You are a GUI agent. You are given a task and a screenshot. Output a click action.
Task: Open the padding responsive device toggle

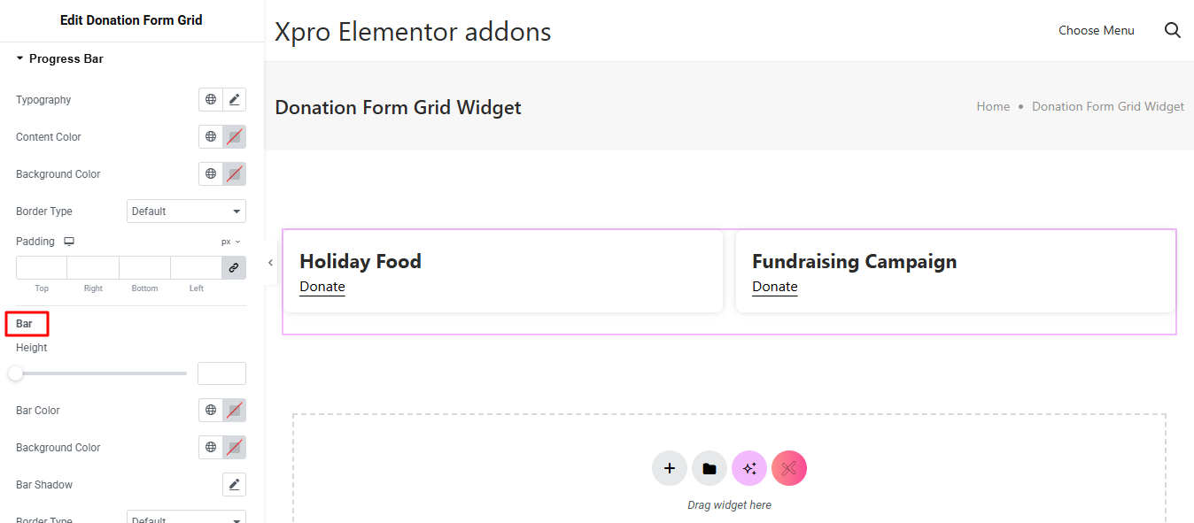(69, 242)
